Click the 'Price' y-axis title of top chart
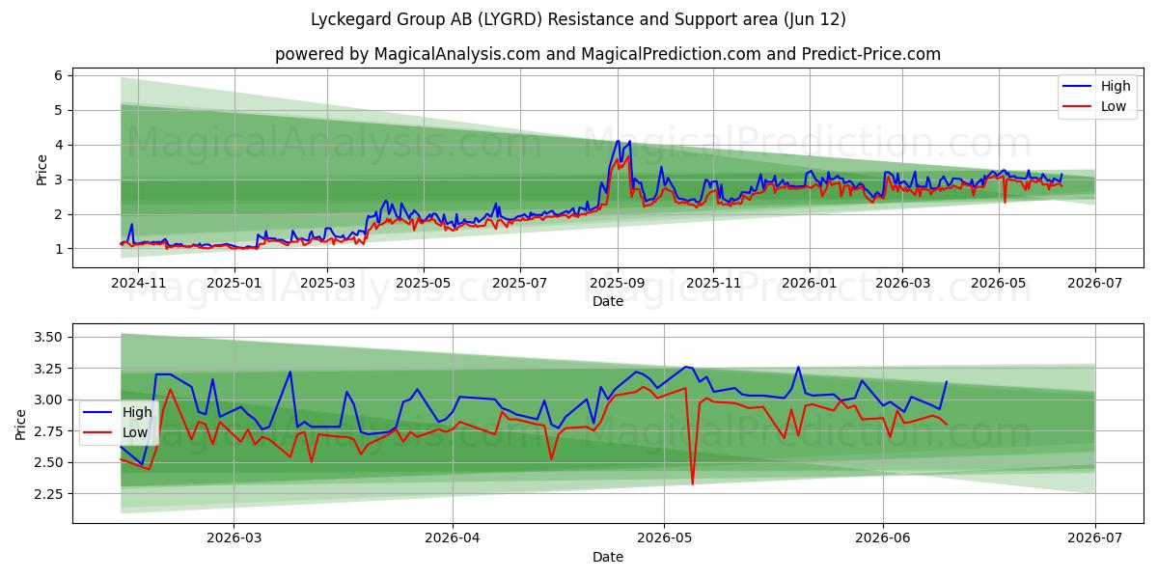Screen dimensions: 1158x579 41,170
